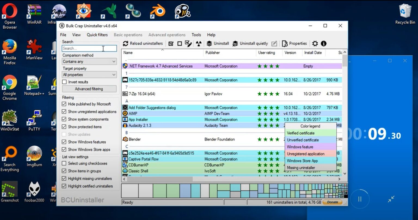Open the Tools menu
Image resolution: width=418 pixels, height=220 pixels.
(196, 35)
